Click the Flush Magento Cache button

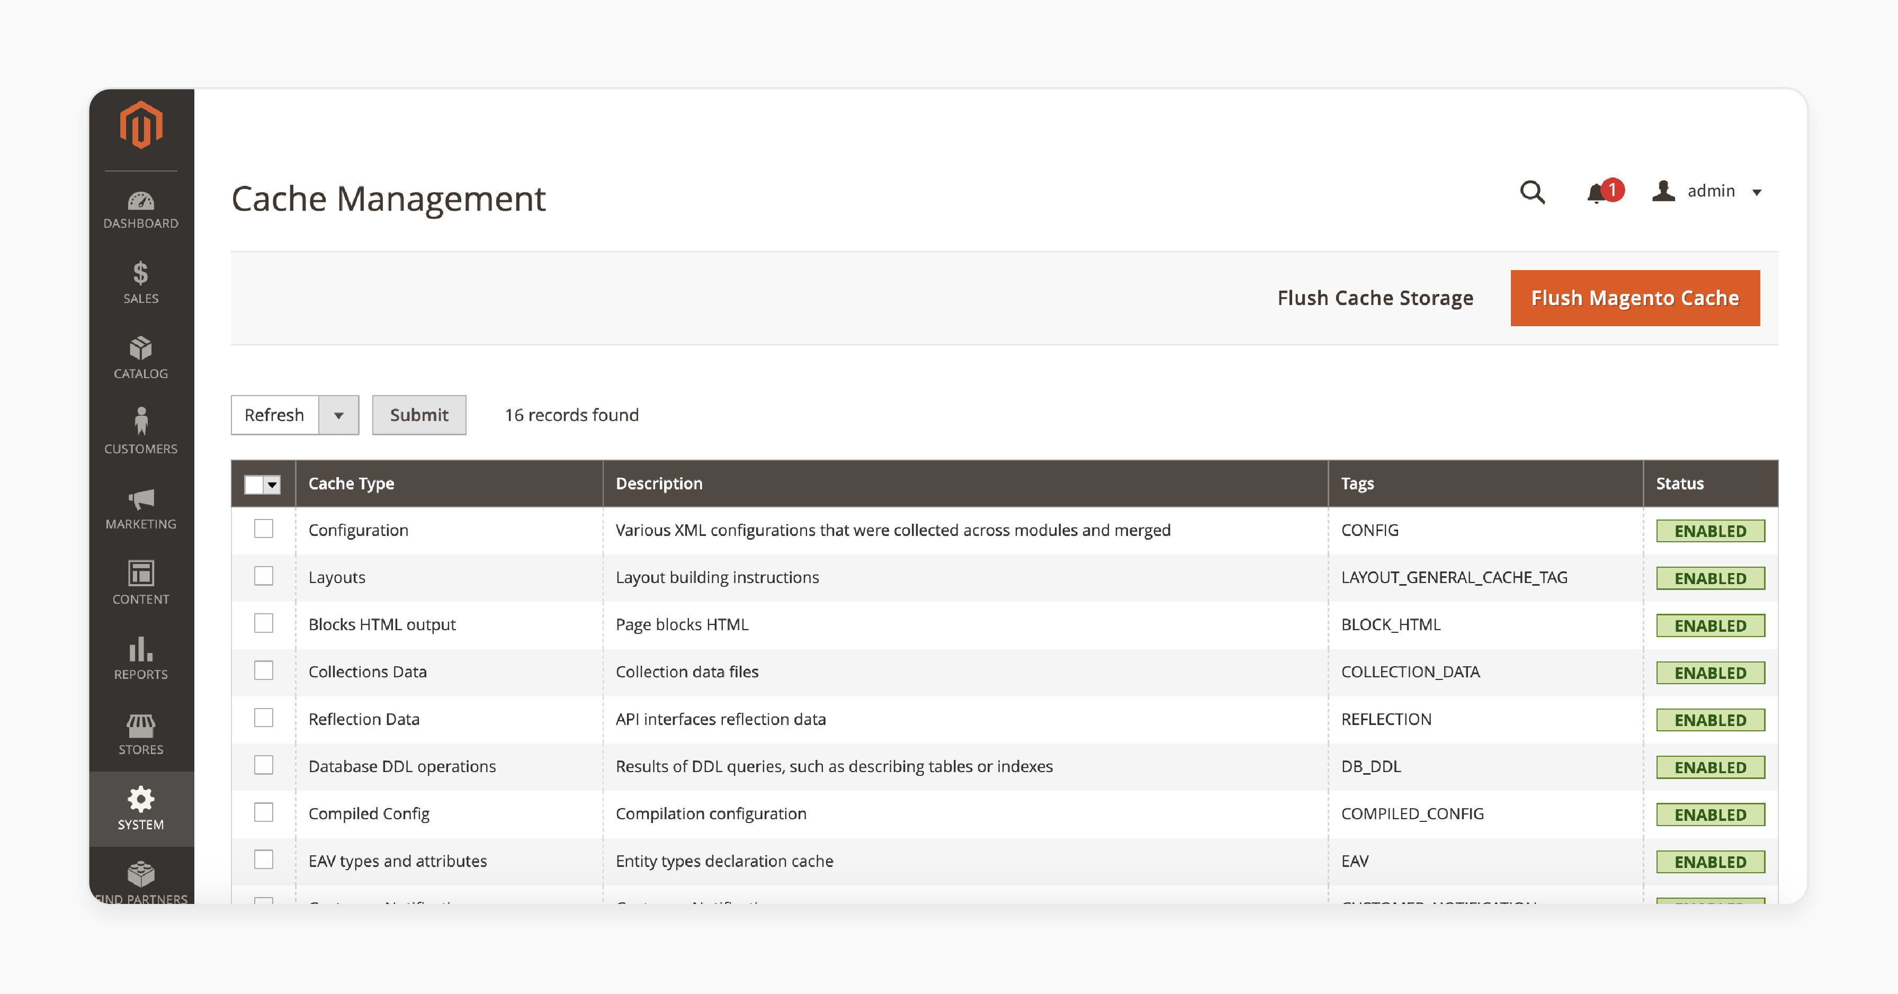(x=1634, y=298)
